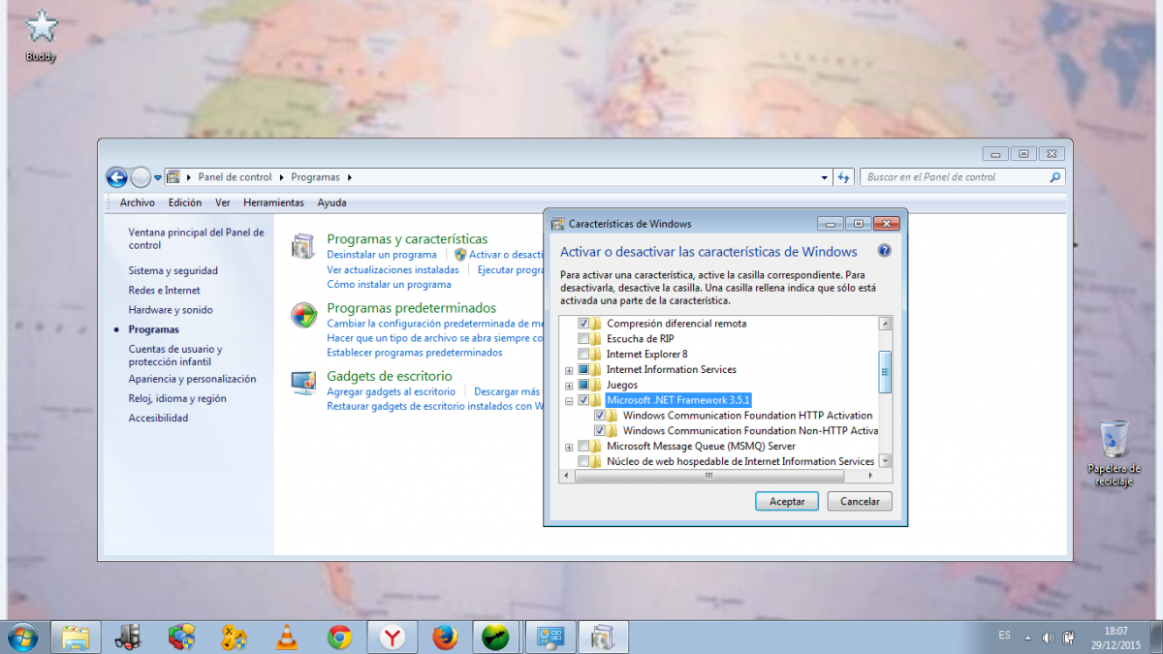This screenshot has height=654, width=1163.
Task: Open Firefox from the taskbar
Action: pyautogui.click(x=445, y=637)
